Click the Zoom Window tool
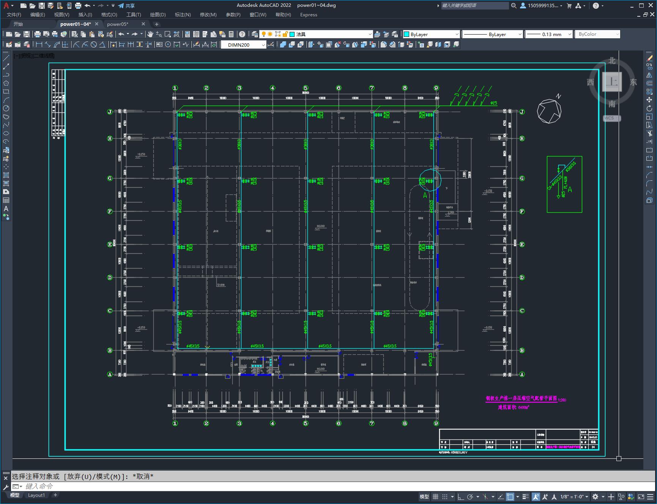 (x=168, y=34)
